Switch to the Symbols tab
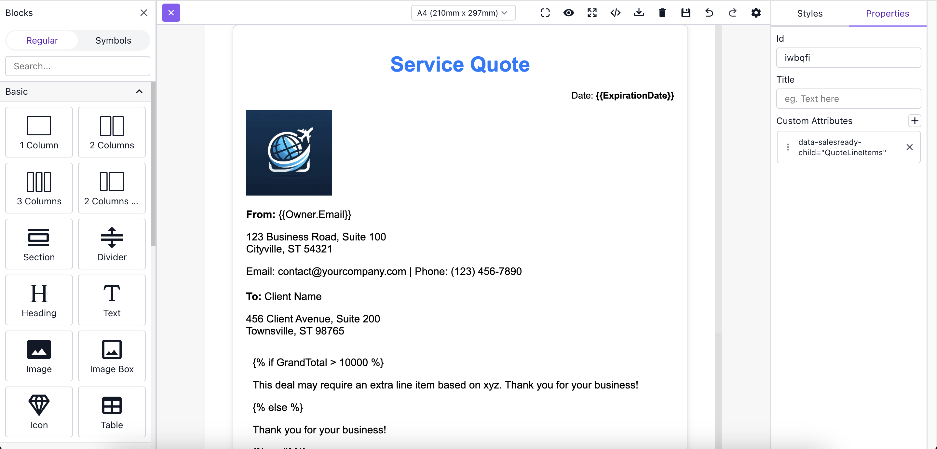The image size is (937, 449). (113, 40)
